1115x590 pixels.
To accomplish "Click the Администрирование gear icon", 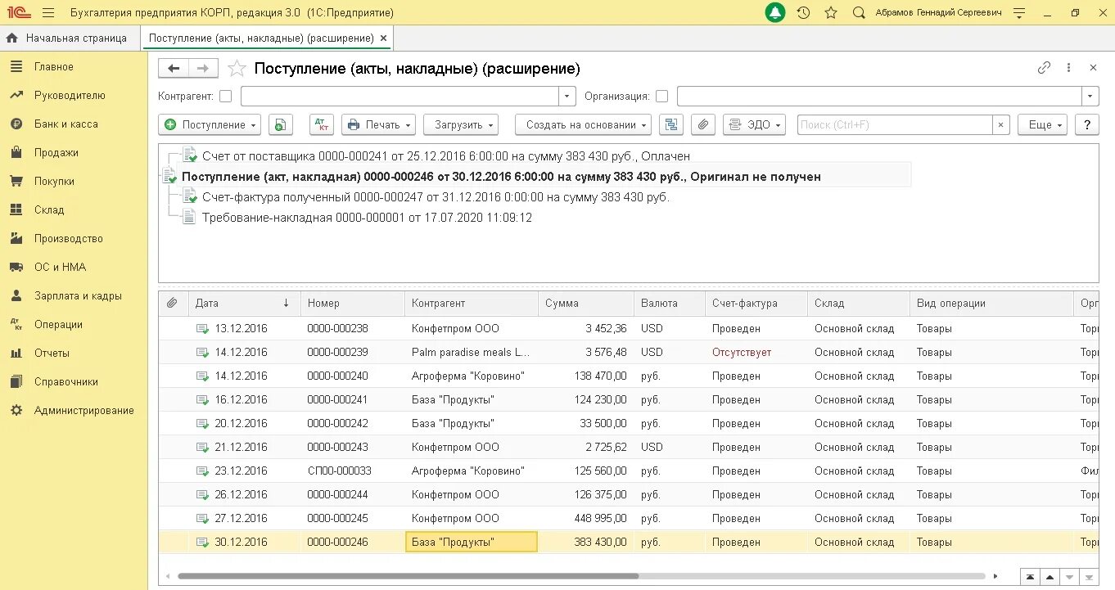I will coord(16,411).
